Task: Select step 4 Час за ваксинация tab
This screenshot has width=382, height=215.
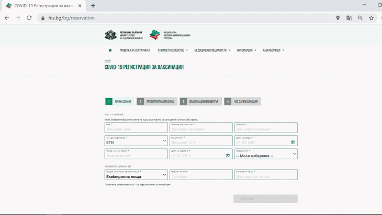Action: pyautogui.click(x=242, y=102)
